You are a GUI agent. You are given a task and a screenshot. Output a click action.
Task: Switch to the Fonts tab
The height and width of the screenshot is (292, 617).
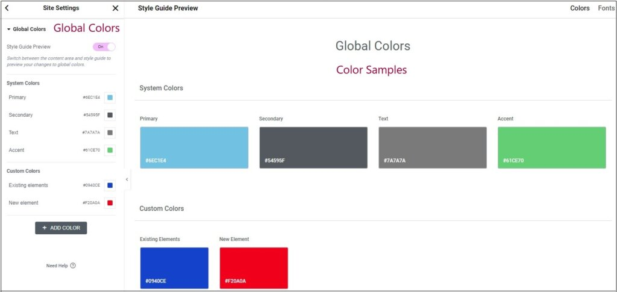click(x=606, y=8)
